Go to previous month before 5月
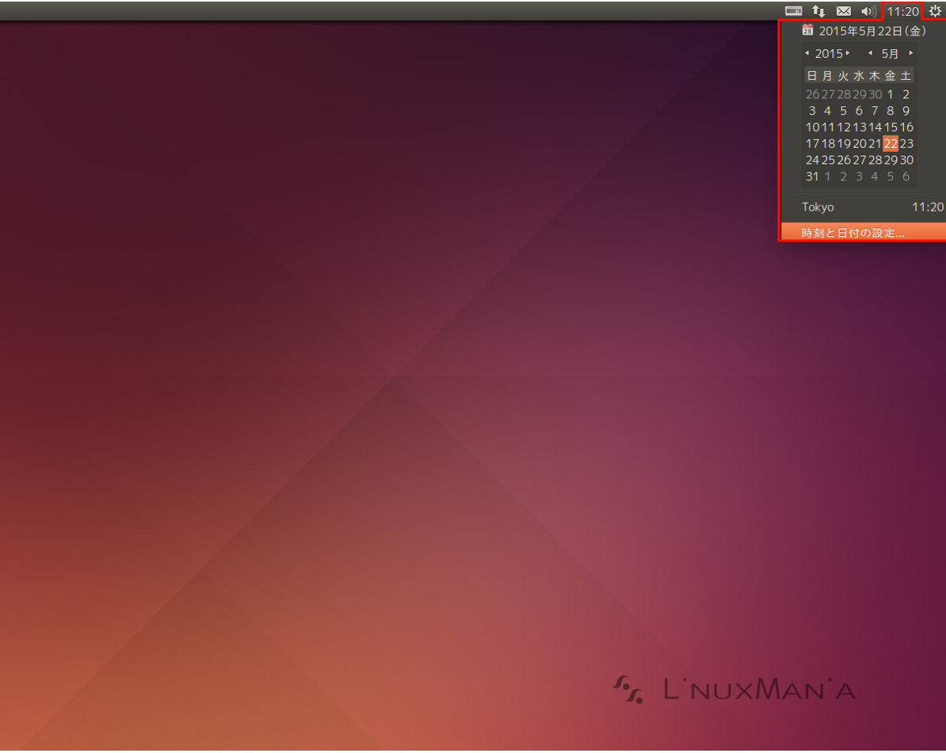 pyautogui.click(x=870, y=53)
